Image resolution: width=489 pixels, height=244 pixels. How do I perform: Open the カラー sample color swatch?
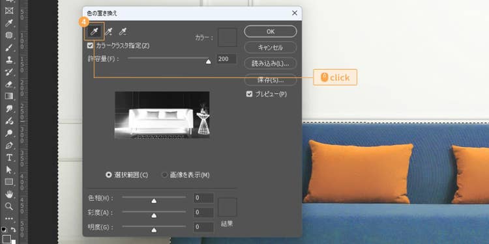click(x=228, y=37)
